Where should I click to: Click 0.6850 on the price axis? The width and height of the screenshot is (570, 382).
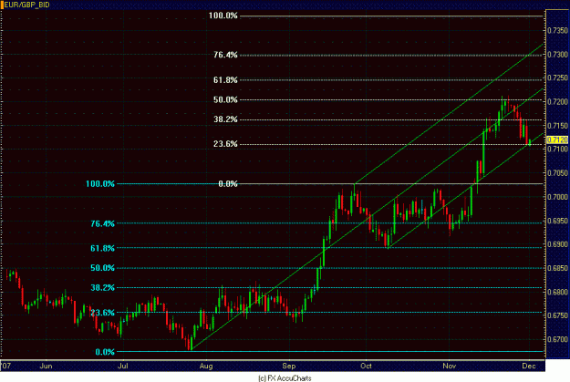557,268
